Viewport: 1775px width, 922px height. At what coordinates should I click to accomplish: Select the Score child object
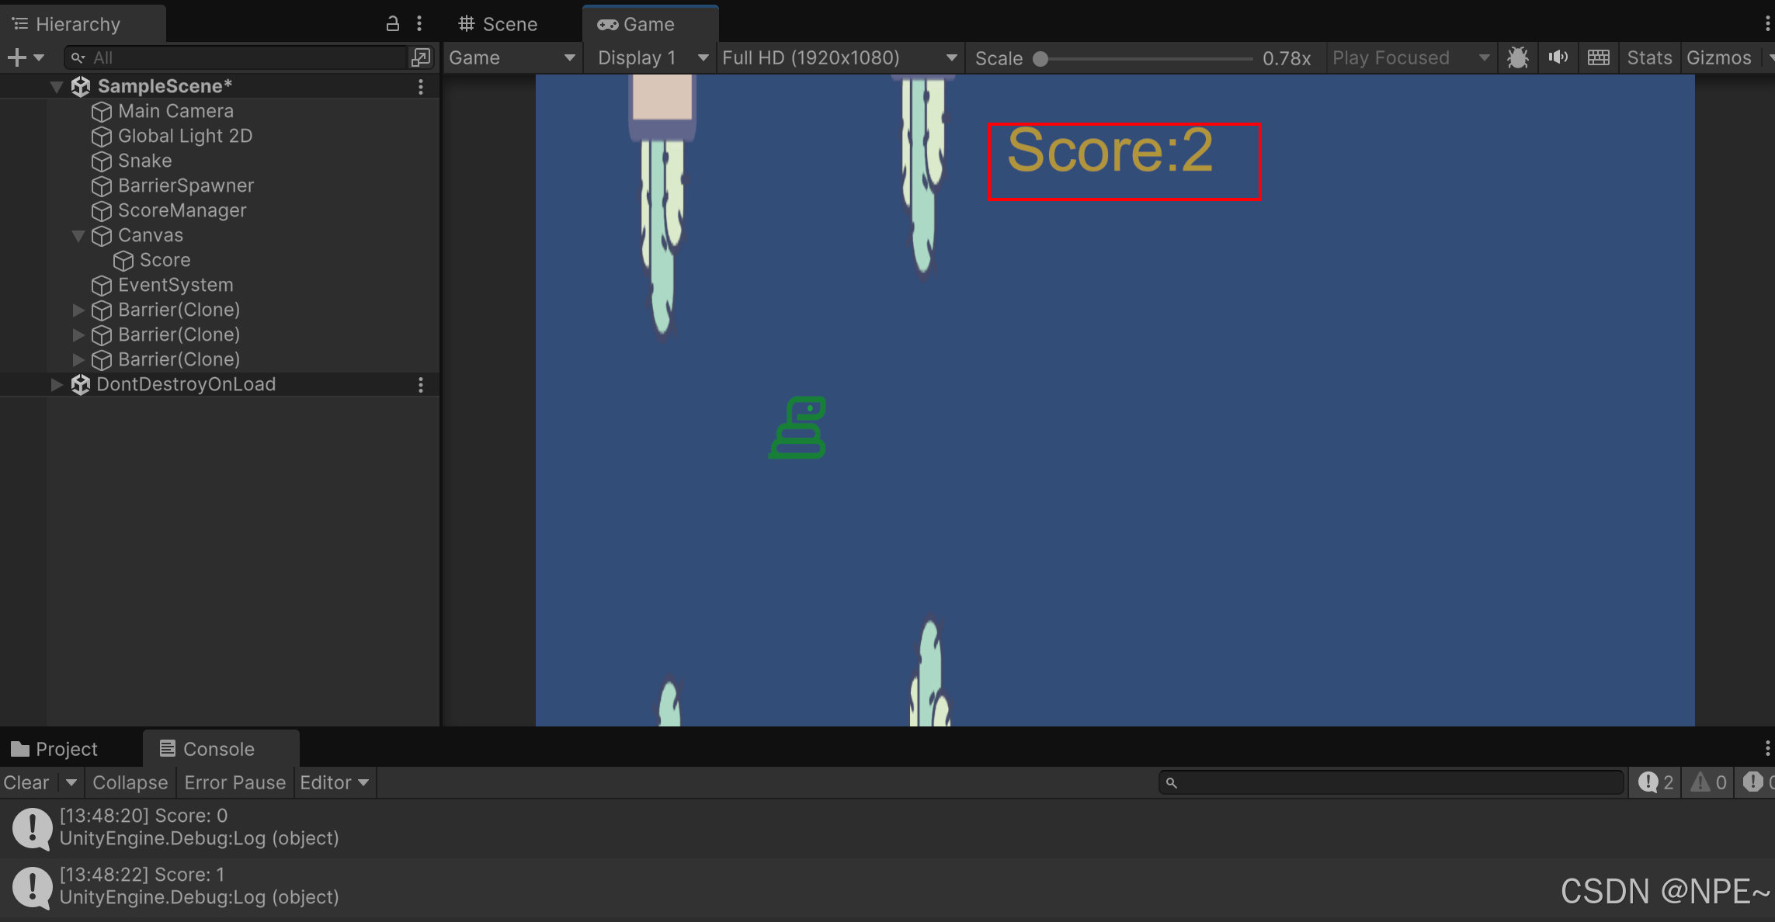(165, 260)
